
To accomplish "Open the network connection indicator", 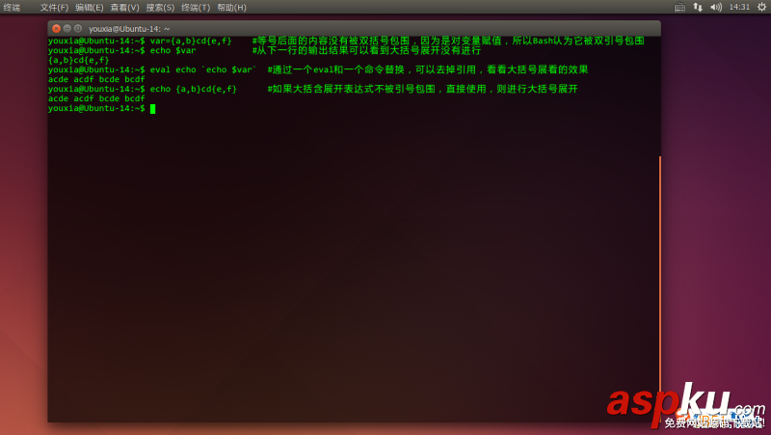I will [x=698, y=7].
